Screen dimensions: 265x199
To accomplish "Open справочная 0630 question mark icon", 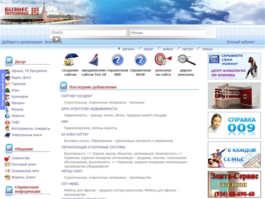I will [140, 60].
